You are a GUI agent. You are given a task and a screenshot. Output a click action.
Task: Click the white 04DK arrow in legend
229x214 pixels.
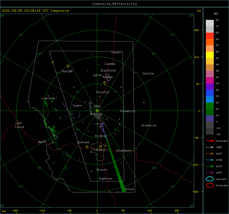[210, 147]
